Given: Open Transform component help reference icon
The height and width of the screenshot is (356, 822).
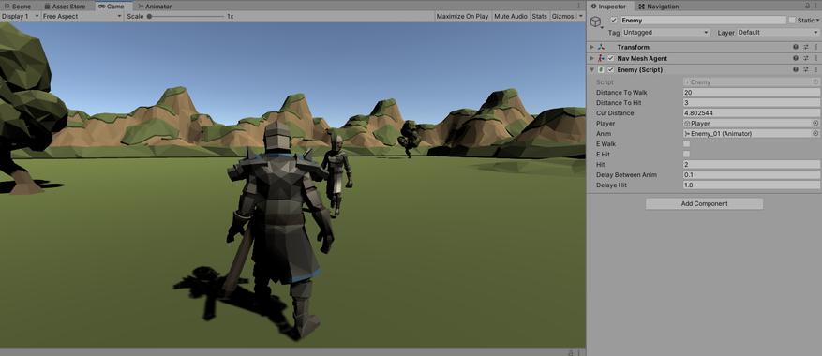Looking at the screenshot, I should 795,47.
